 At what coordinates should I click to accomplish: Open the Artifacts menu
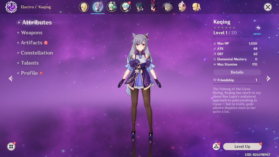point(32,43)
